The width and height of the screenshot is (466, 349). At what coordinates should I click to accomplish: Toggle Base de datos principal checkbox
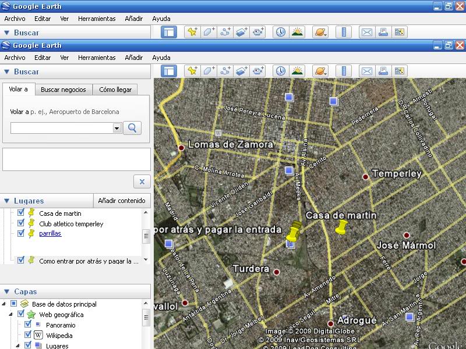click(13, 304)
